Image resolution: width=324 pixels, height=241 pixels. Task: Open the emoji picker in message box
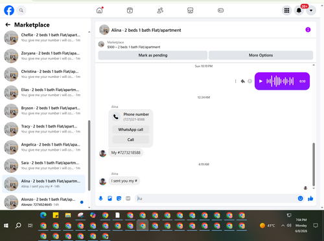[300, 198]
